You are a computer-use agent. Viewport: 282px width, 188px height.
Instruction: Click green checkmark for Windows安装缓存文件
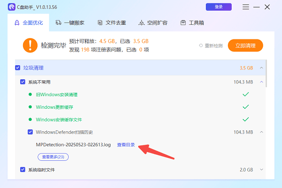(x=245, y=120)
